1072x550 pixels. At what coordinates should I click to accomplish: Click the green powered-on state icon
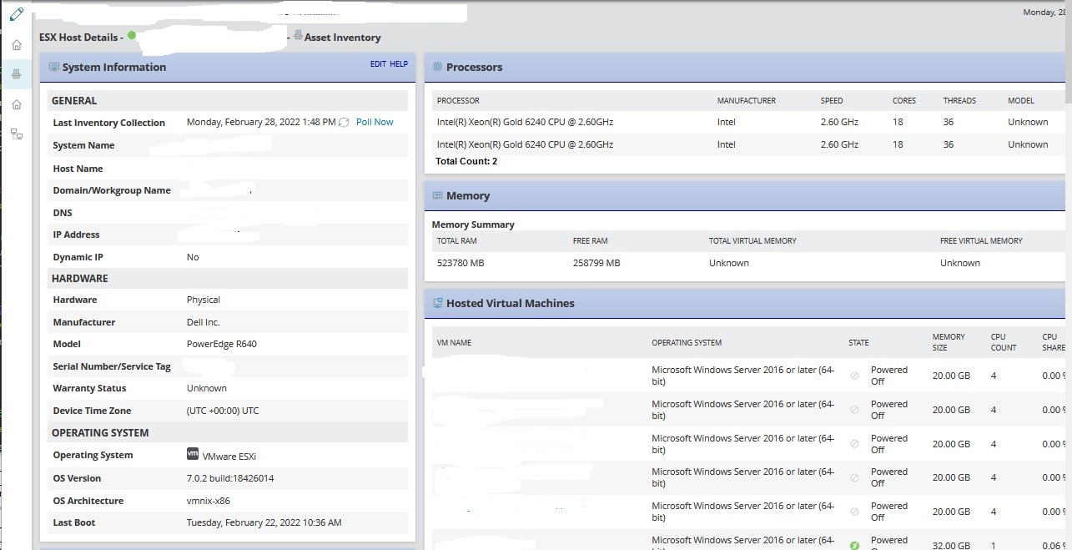point(854,546)
